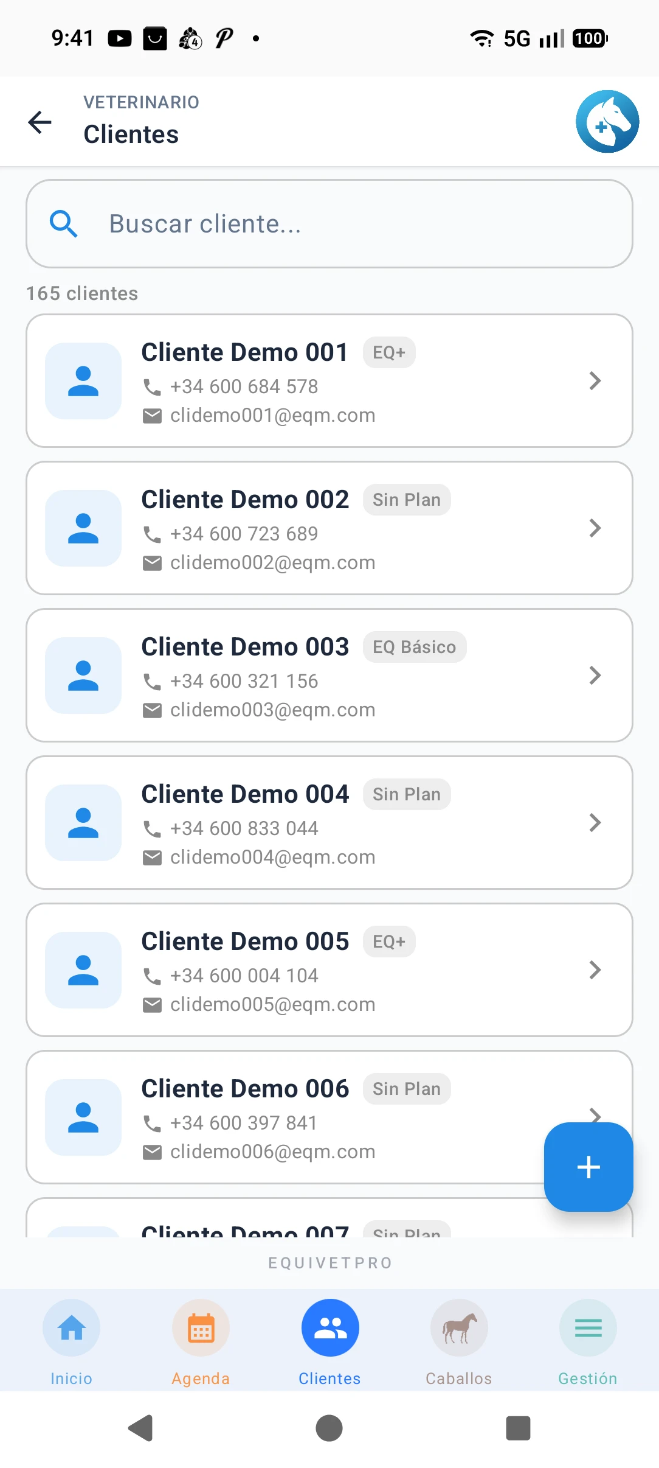Image resolution: width=659 pixels, height=1468 pixels.
Task: Select the Clientes tab
Action: pos(329,1339)
